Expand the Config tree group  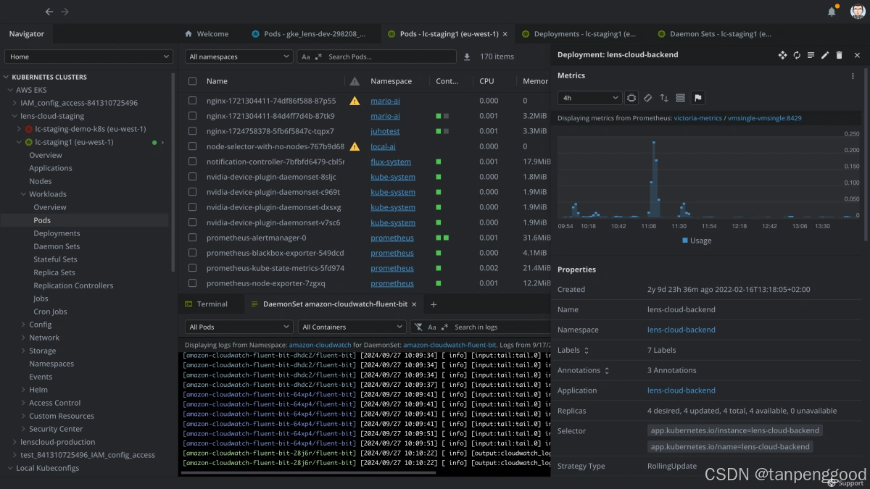point(24,325)
